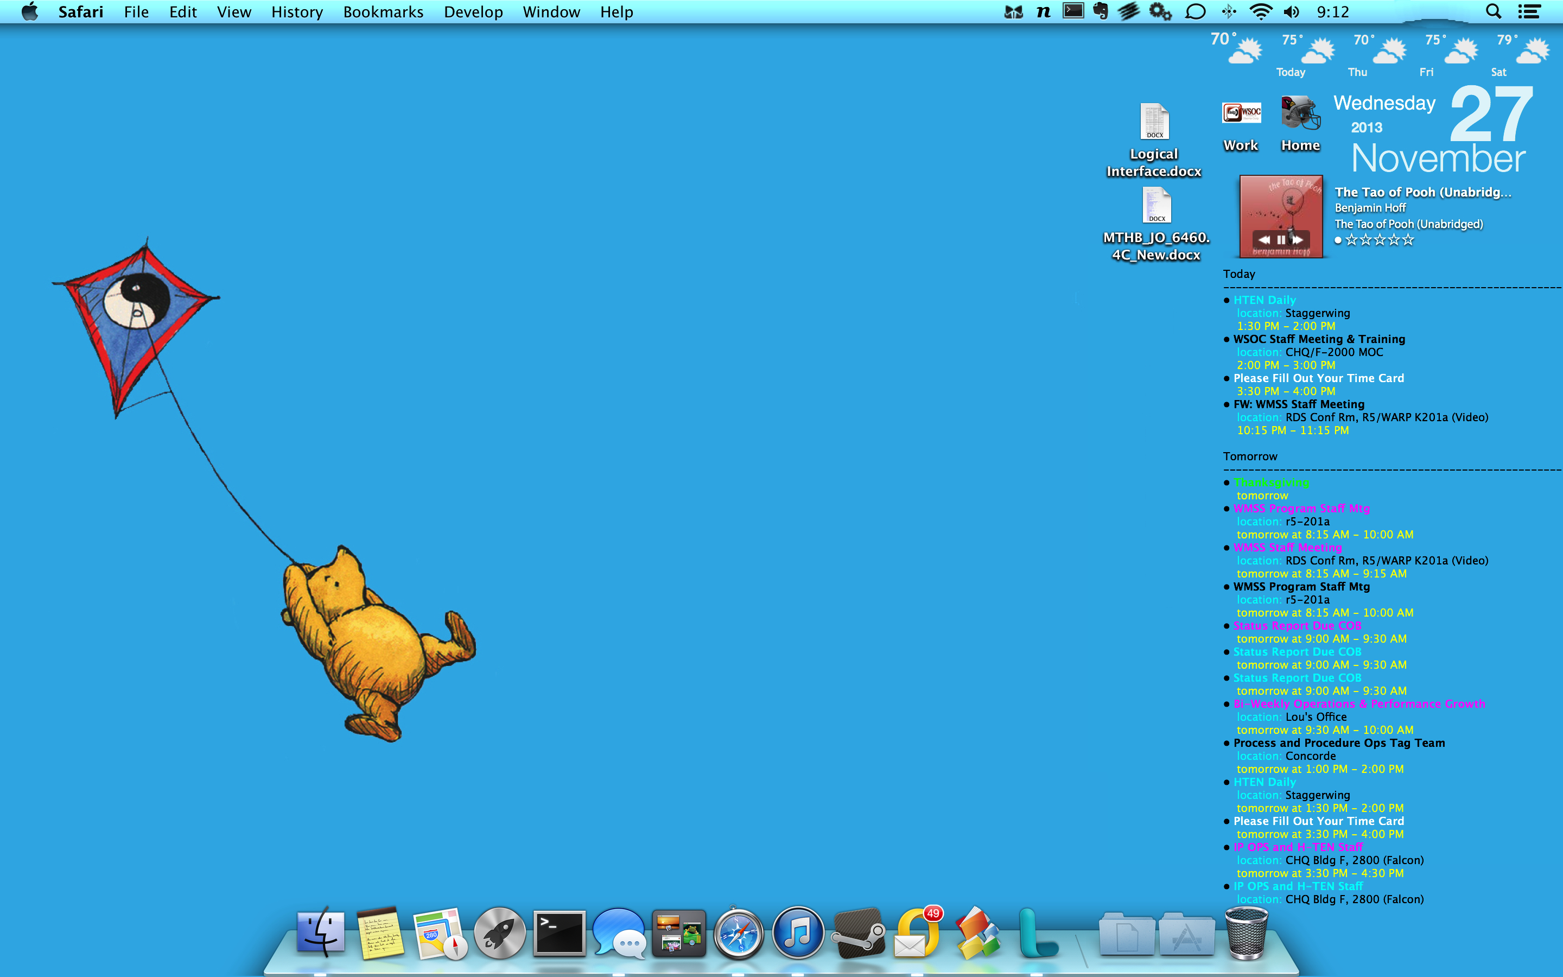Open the Trash in the Dock
The image size is (1563, 977).
coord(1247,933)
